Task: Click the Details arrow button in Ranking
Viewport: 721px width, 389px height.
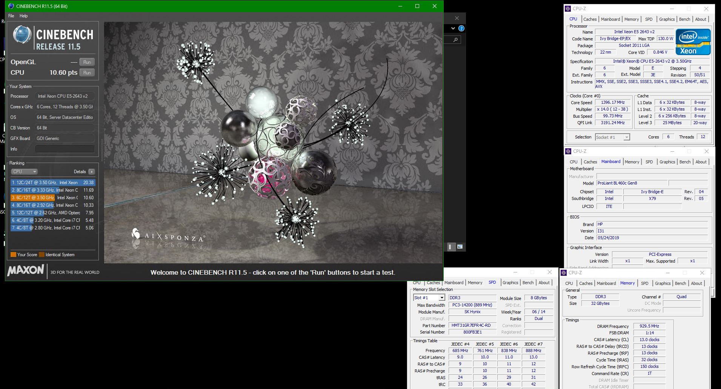Action: [x=92, y=172]
